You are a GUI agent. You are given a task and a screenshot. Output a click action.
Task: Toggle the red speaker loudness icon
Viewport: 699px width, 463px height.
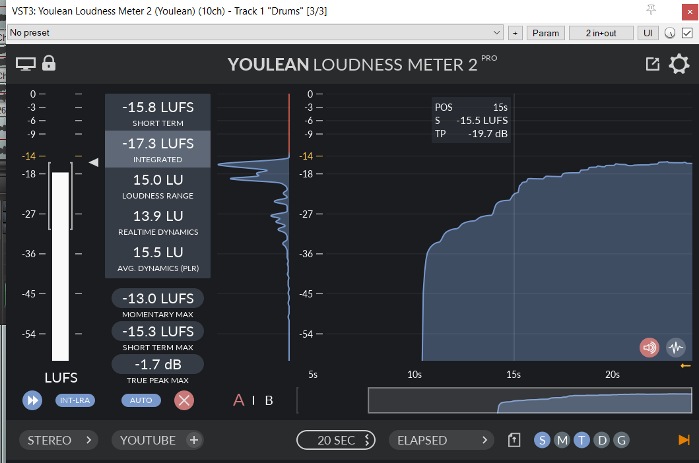pos(649,347)
